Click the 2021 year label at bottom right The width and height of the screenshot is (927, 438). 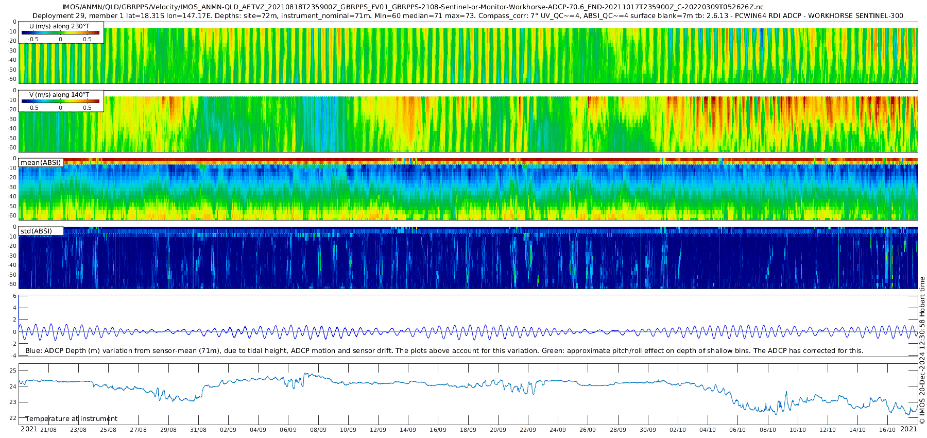coord(909,429)
